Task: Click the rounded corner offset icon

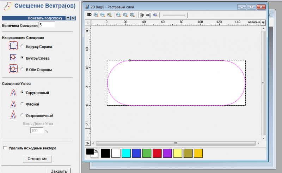Action: [13, 93]
